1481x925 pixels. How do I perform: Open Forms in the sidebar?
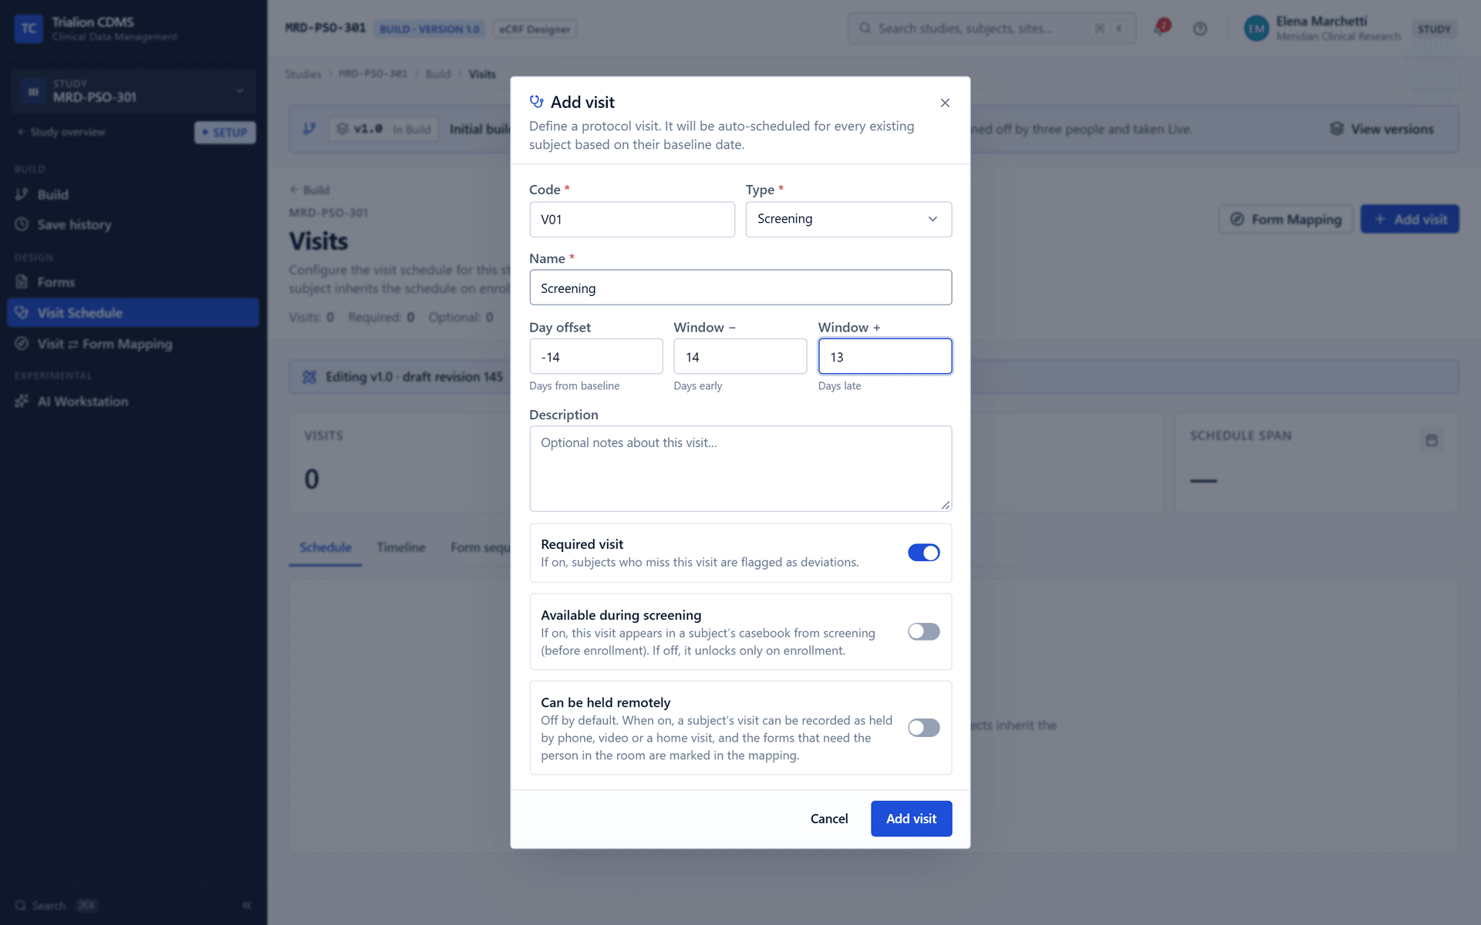133,282
